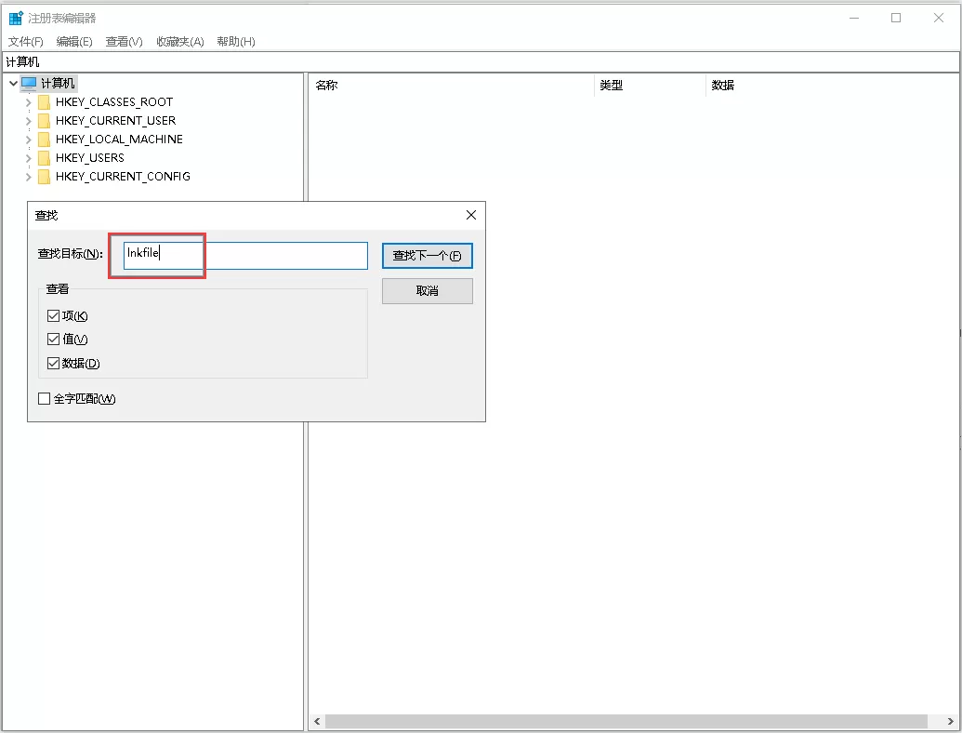Click the right scroll arrow on the bottom scrollbar
Screen dimensions: 962x733
(950, 721)
